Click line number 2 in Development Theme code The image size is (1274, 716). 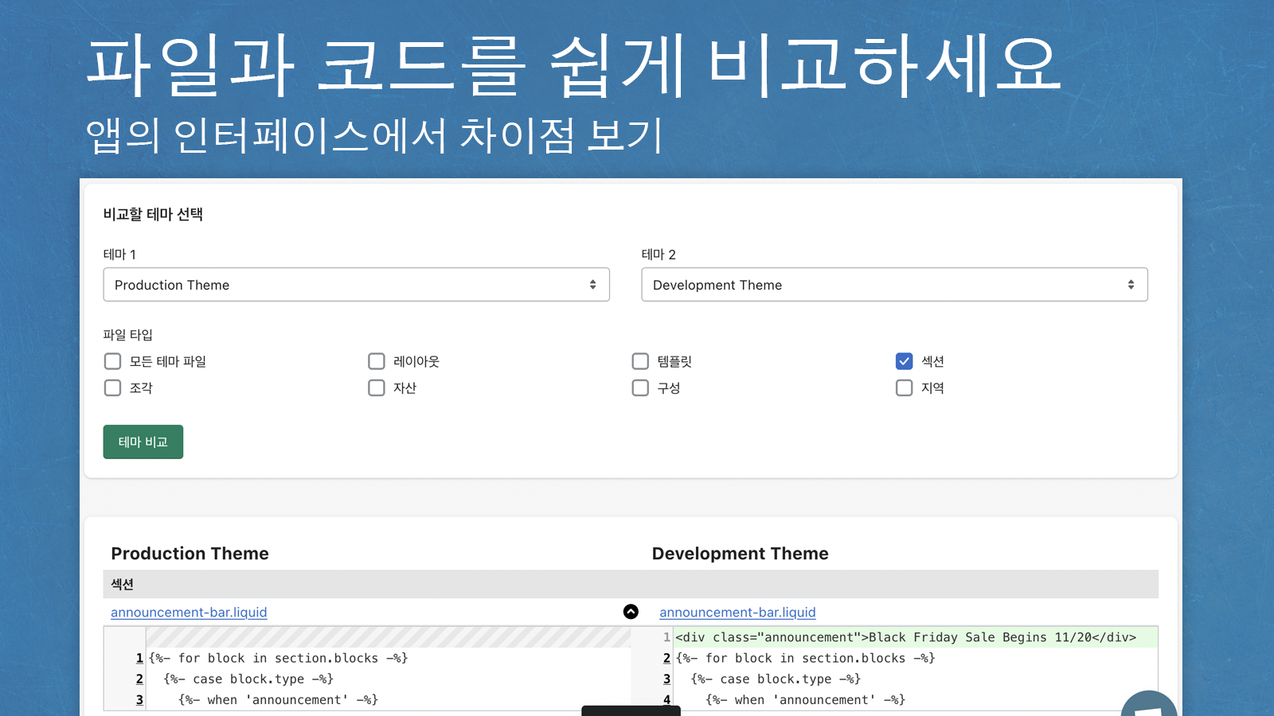[666, 658]
